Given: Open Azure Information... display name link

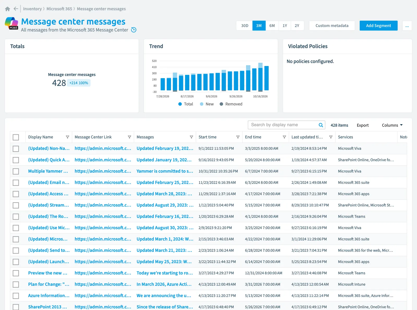Looking at the screenshot, I should pos(49,295).
